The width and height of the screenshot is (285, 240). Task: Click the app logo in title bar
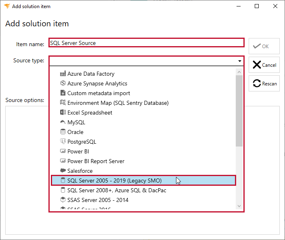coord(7,6)
